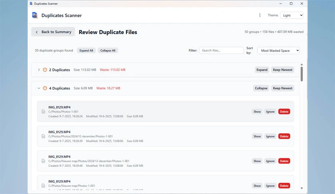The image size is (335, 194).
Task: Delete the file in C:/Photos/Photos-1-001
Action: 284,111
